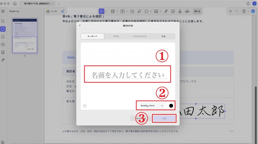Switch to the マウス tab

[x=116, y=36]
